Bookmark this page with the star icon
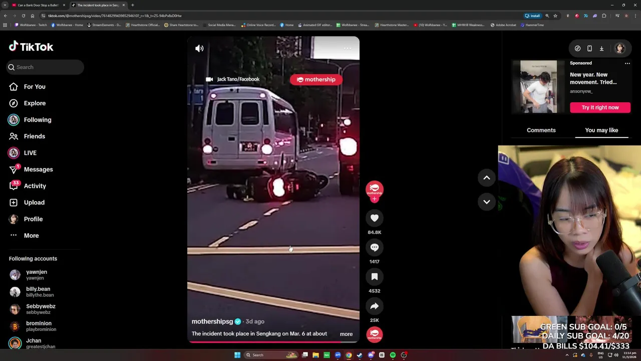Image resolution: width=641 pixels, height=361 pixels. 555,16
